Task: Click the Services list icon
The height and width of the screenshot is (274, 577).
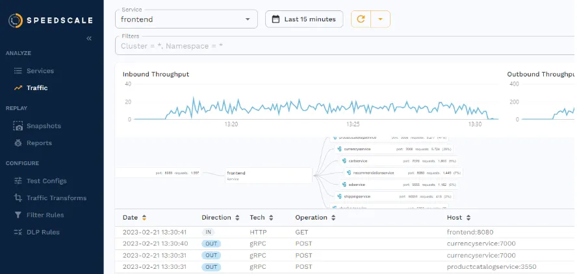Action: tap(18, 71)
